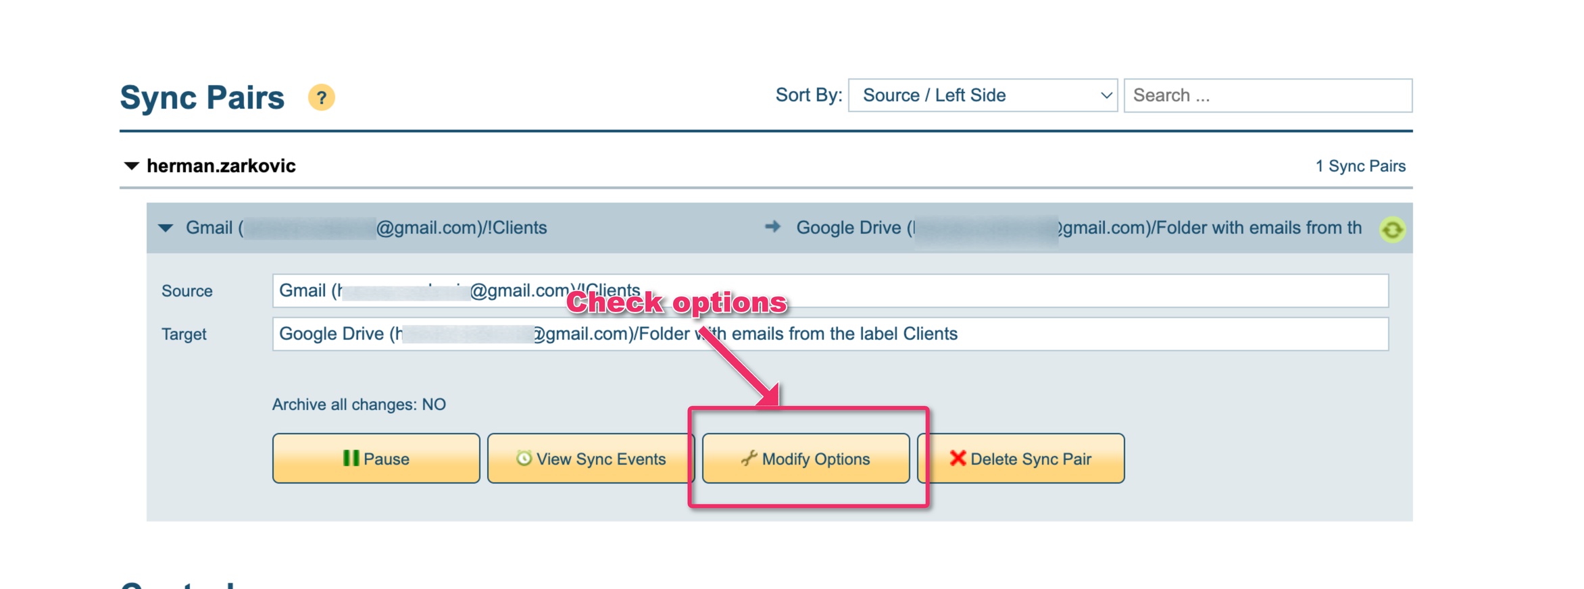1584x589 pixels.
Task: Focus the Search input field
Action: pos(1267,95)
